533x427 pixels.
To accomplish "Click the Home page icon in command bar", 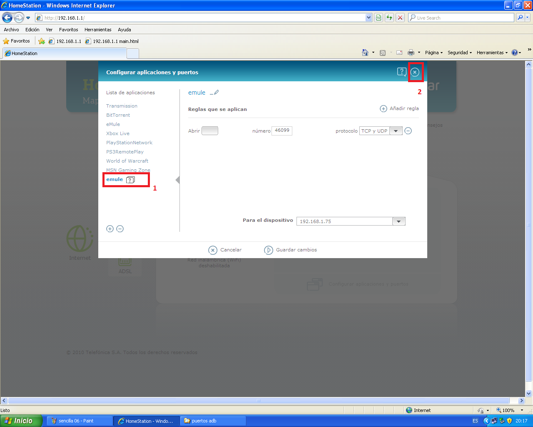I will 365,53.
